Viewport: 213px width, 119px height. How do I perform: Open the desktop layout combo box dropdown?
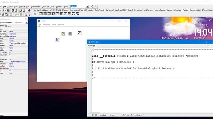(88, 6)
